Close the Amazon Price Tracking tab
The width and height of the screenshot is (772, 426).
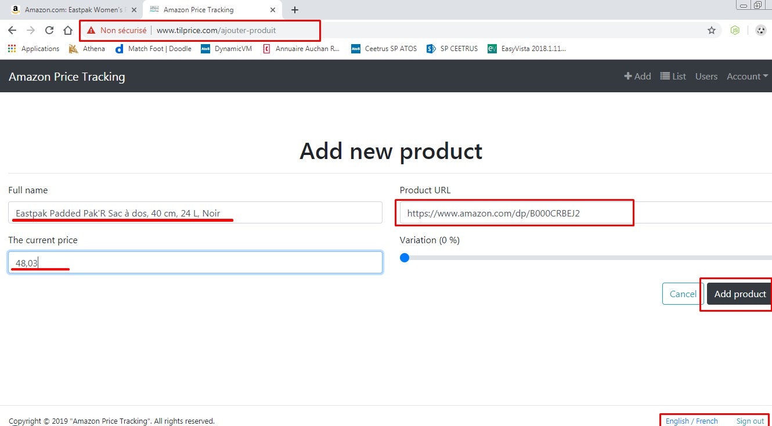[x=273, y=10]
